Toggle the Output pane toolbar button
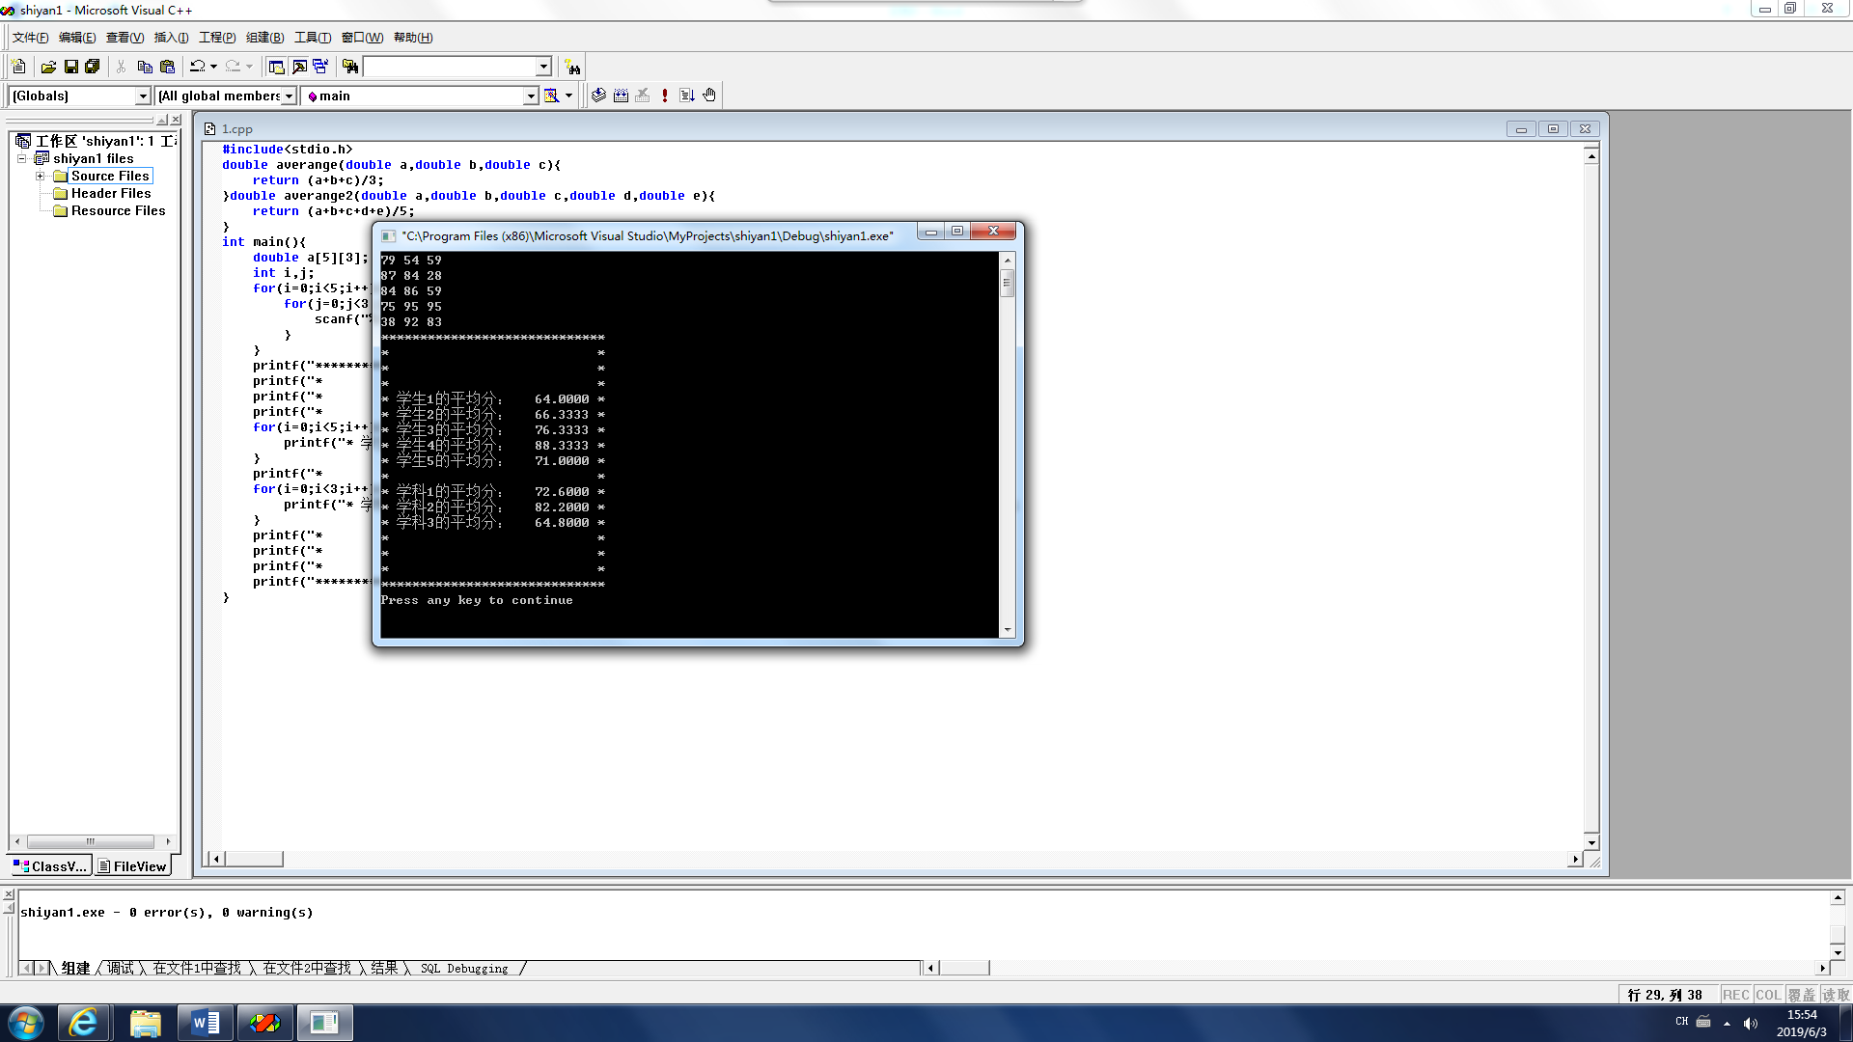 (299, 67)
